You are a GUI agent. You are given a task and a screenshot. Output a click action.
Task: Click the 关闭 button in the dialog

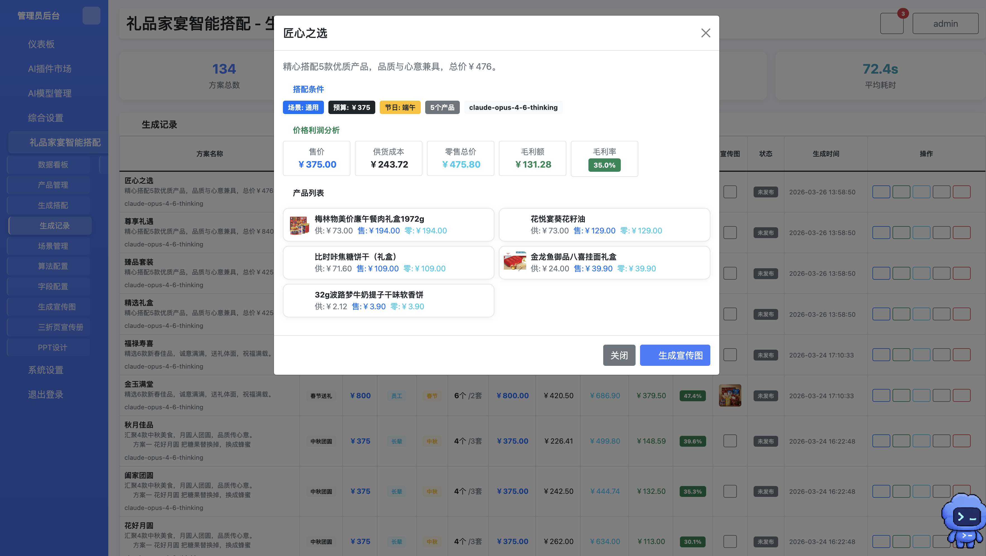pos(619,355)
